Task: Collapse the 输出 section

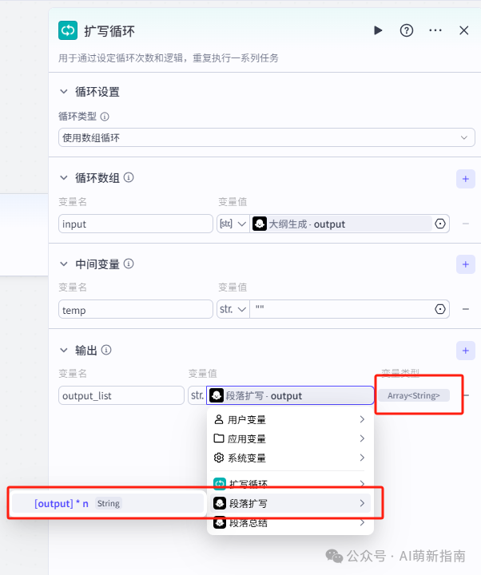Action: point(64,351)
